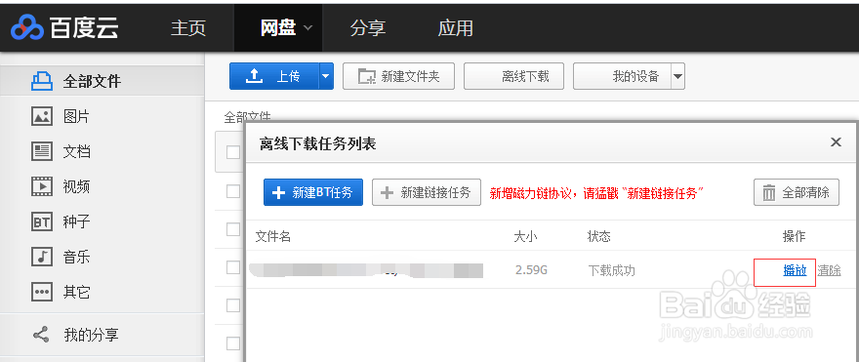This screenshot has height=362, width=859.
Task: Click the new folder icon
Action: click(x=366, y=76)
